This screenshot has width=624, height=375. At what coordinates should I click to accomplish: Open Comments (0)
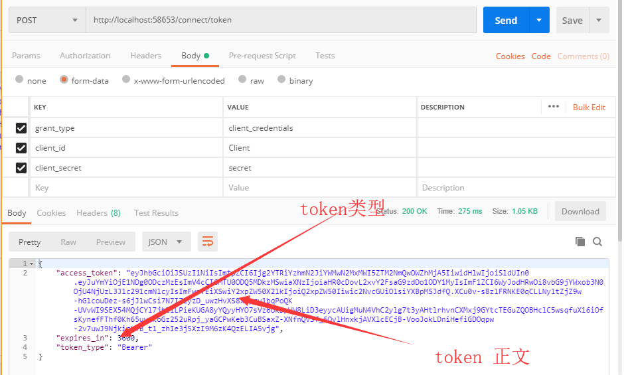click(583, 56)
